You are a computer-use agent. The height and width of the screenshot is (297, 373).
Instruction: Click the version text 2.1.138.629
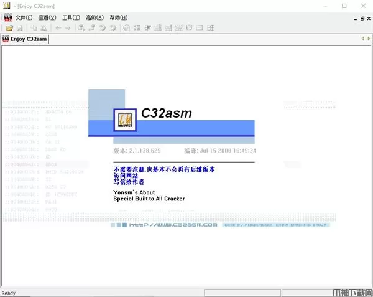145,151
